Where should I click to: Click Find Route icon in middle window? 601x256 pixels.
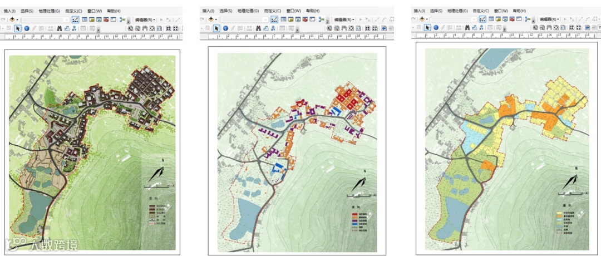266,28
